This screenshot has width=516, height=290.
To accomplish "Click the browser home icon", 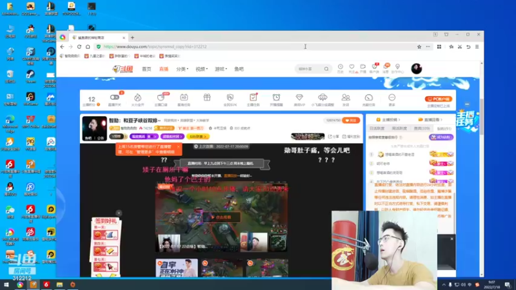I will [88, 46].
